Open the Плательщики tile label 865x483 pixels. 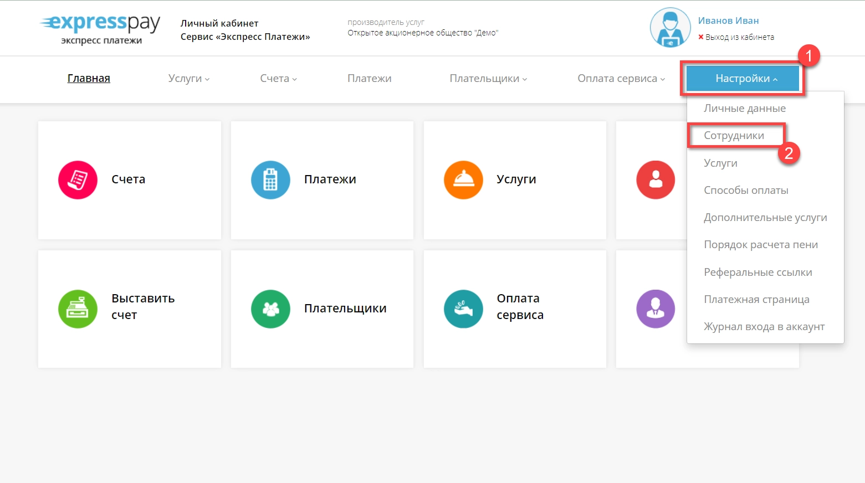coord(345,309)
